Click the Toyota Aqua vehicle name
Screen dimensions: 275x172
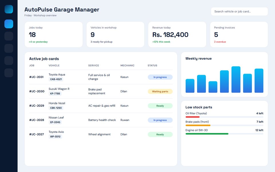pos(57,75)
